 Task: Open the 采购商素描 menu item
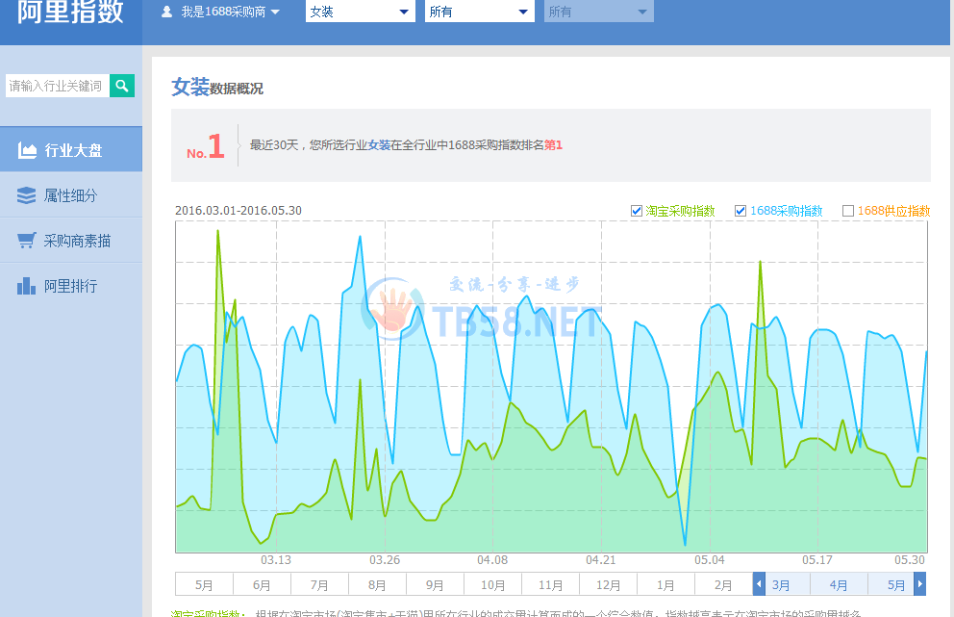(71, 241)
